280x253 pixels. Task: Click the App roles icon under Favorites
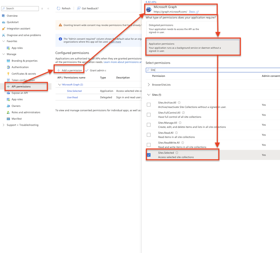(8, 48)
